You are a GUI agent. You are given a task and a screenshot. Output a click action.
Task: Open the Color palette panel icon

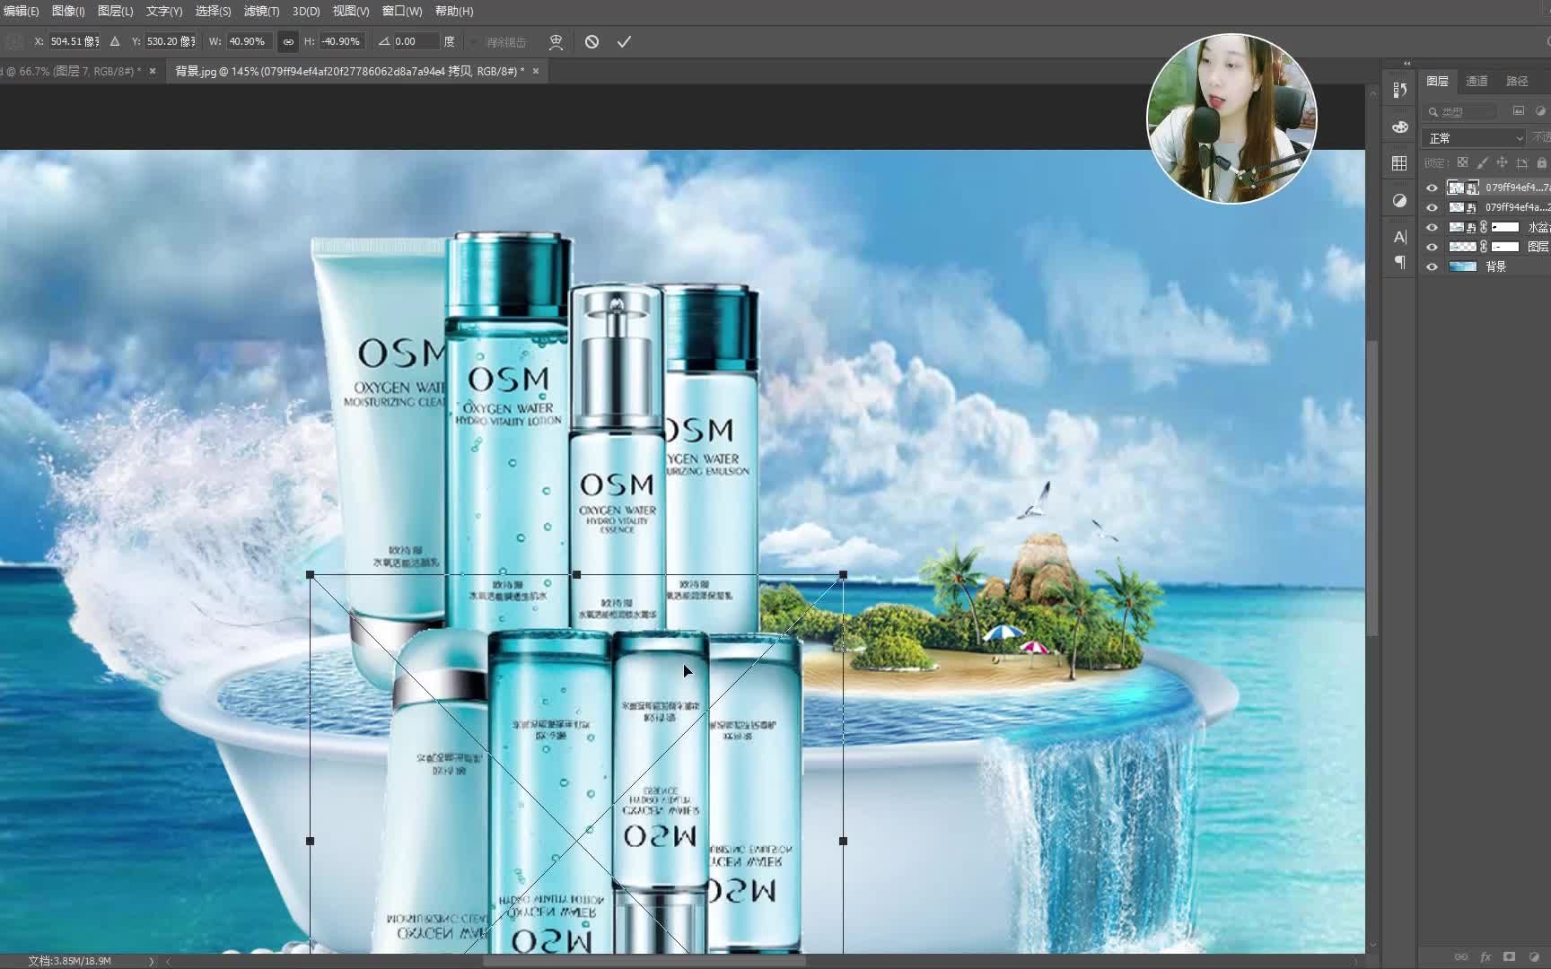click(x=1399, y=127)
